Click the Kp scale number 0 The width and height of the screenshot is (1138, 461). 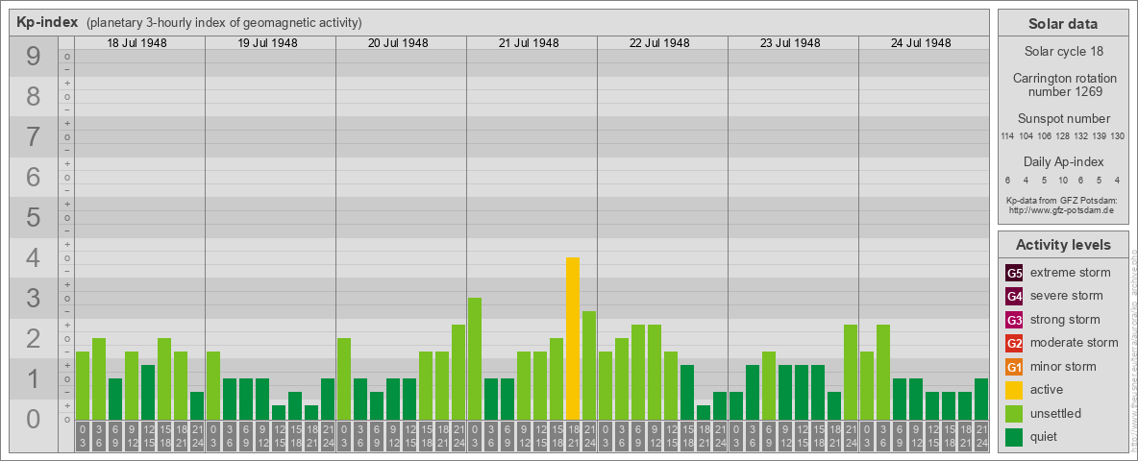(34, 419)
